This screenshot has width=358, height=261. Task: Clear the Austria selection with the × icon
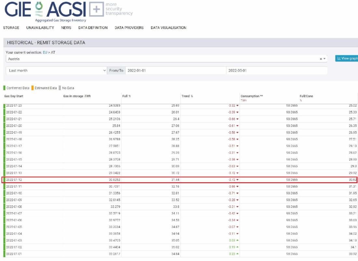(x=321, y=59)
